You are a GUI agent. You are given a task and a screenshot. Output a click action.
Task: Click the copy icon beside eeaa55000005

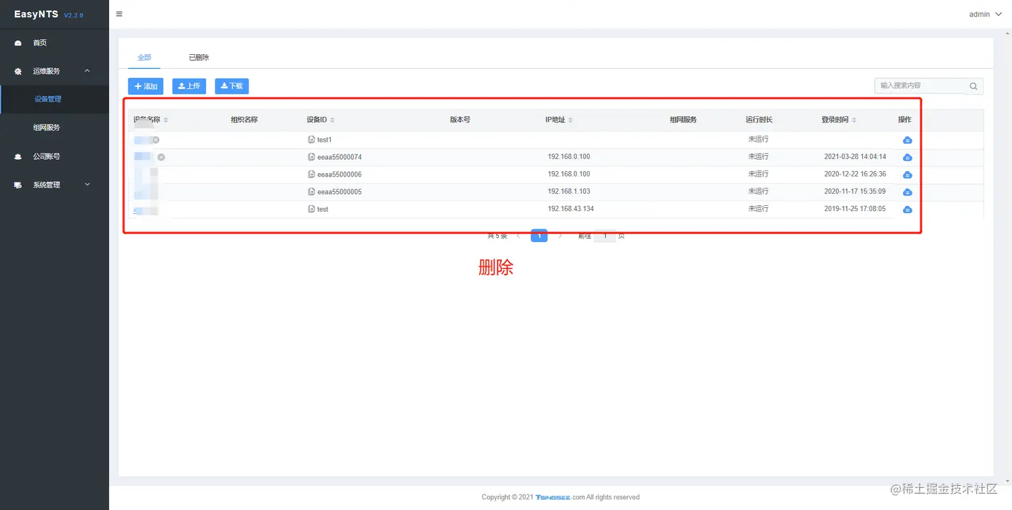[311, 192]
